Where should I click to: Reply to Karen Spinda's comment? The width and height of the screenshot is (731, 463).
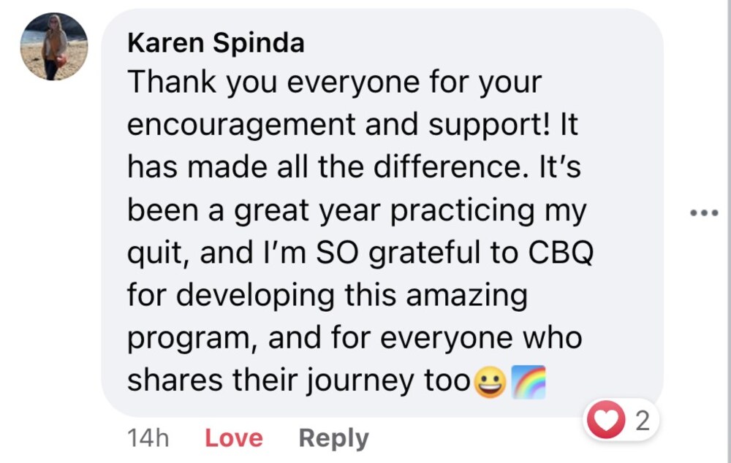click(x=333, y=438)
